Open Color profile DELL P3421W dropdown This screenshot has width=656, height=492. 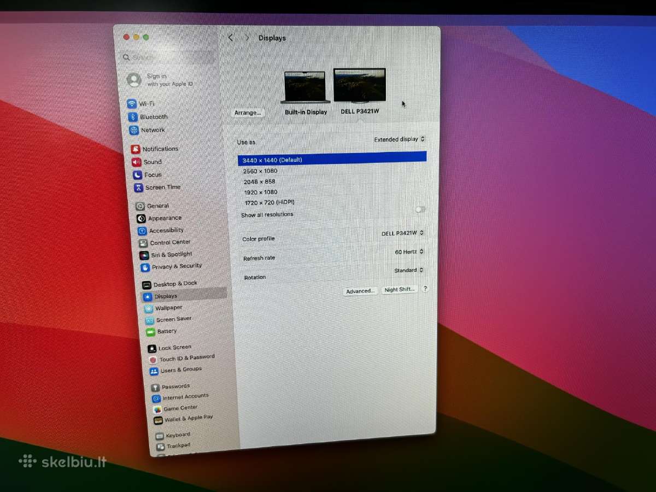click(x=403, y=233)
